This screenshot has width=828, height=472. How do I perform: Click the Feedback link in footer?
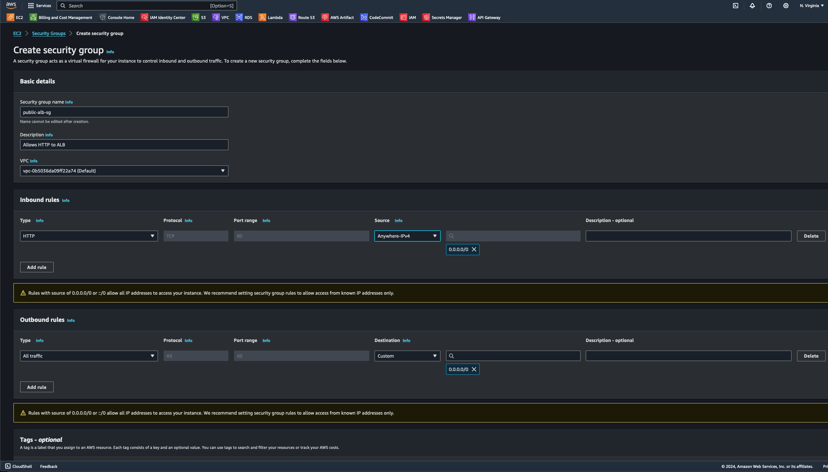click(49, 466)
